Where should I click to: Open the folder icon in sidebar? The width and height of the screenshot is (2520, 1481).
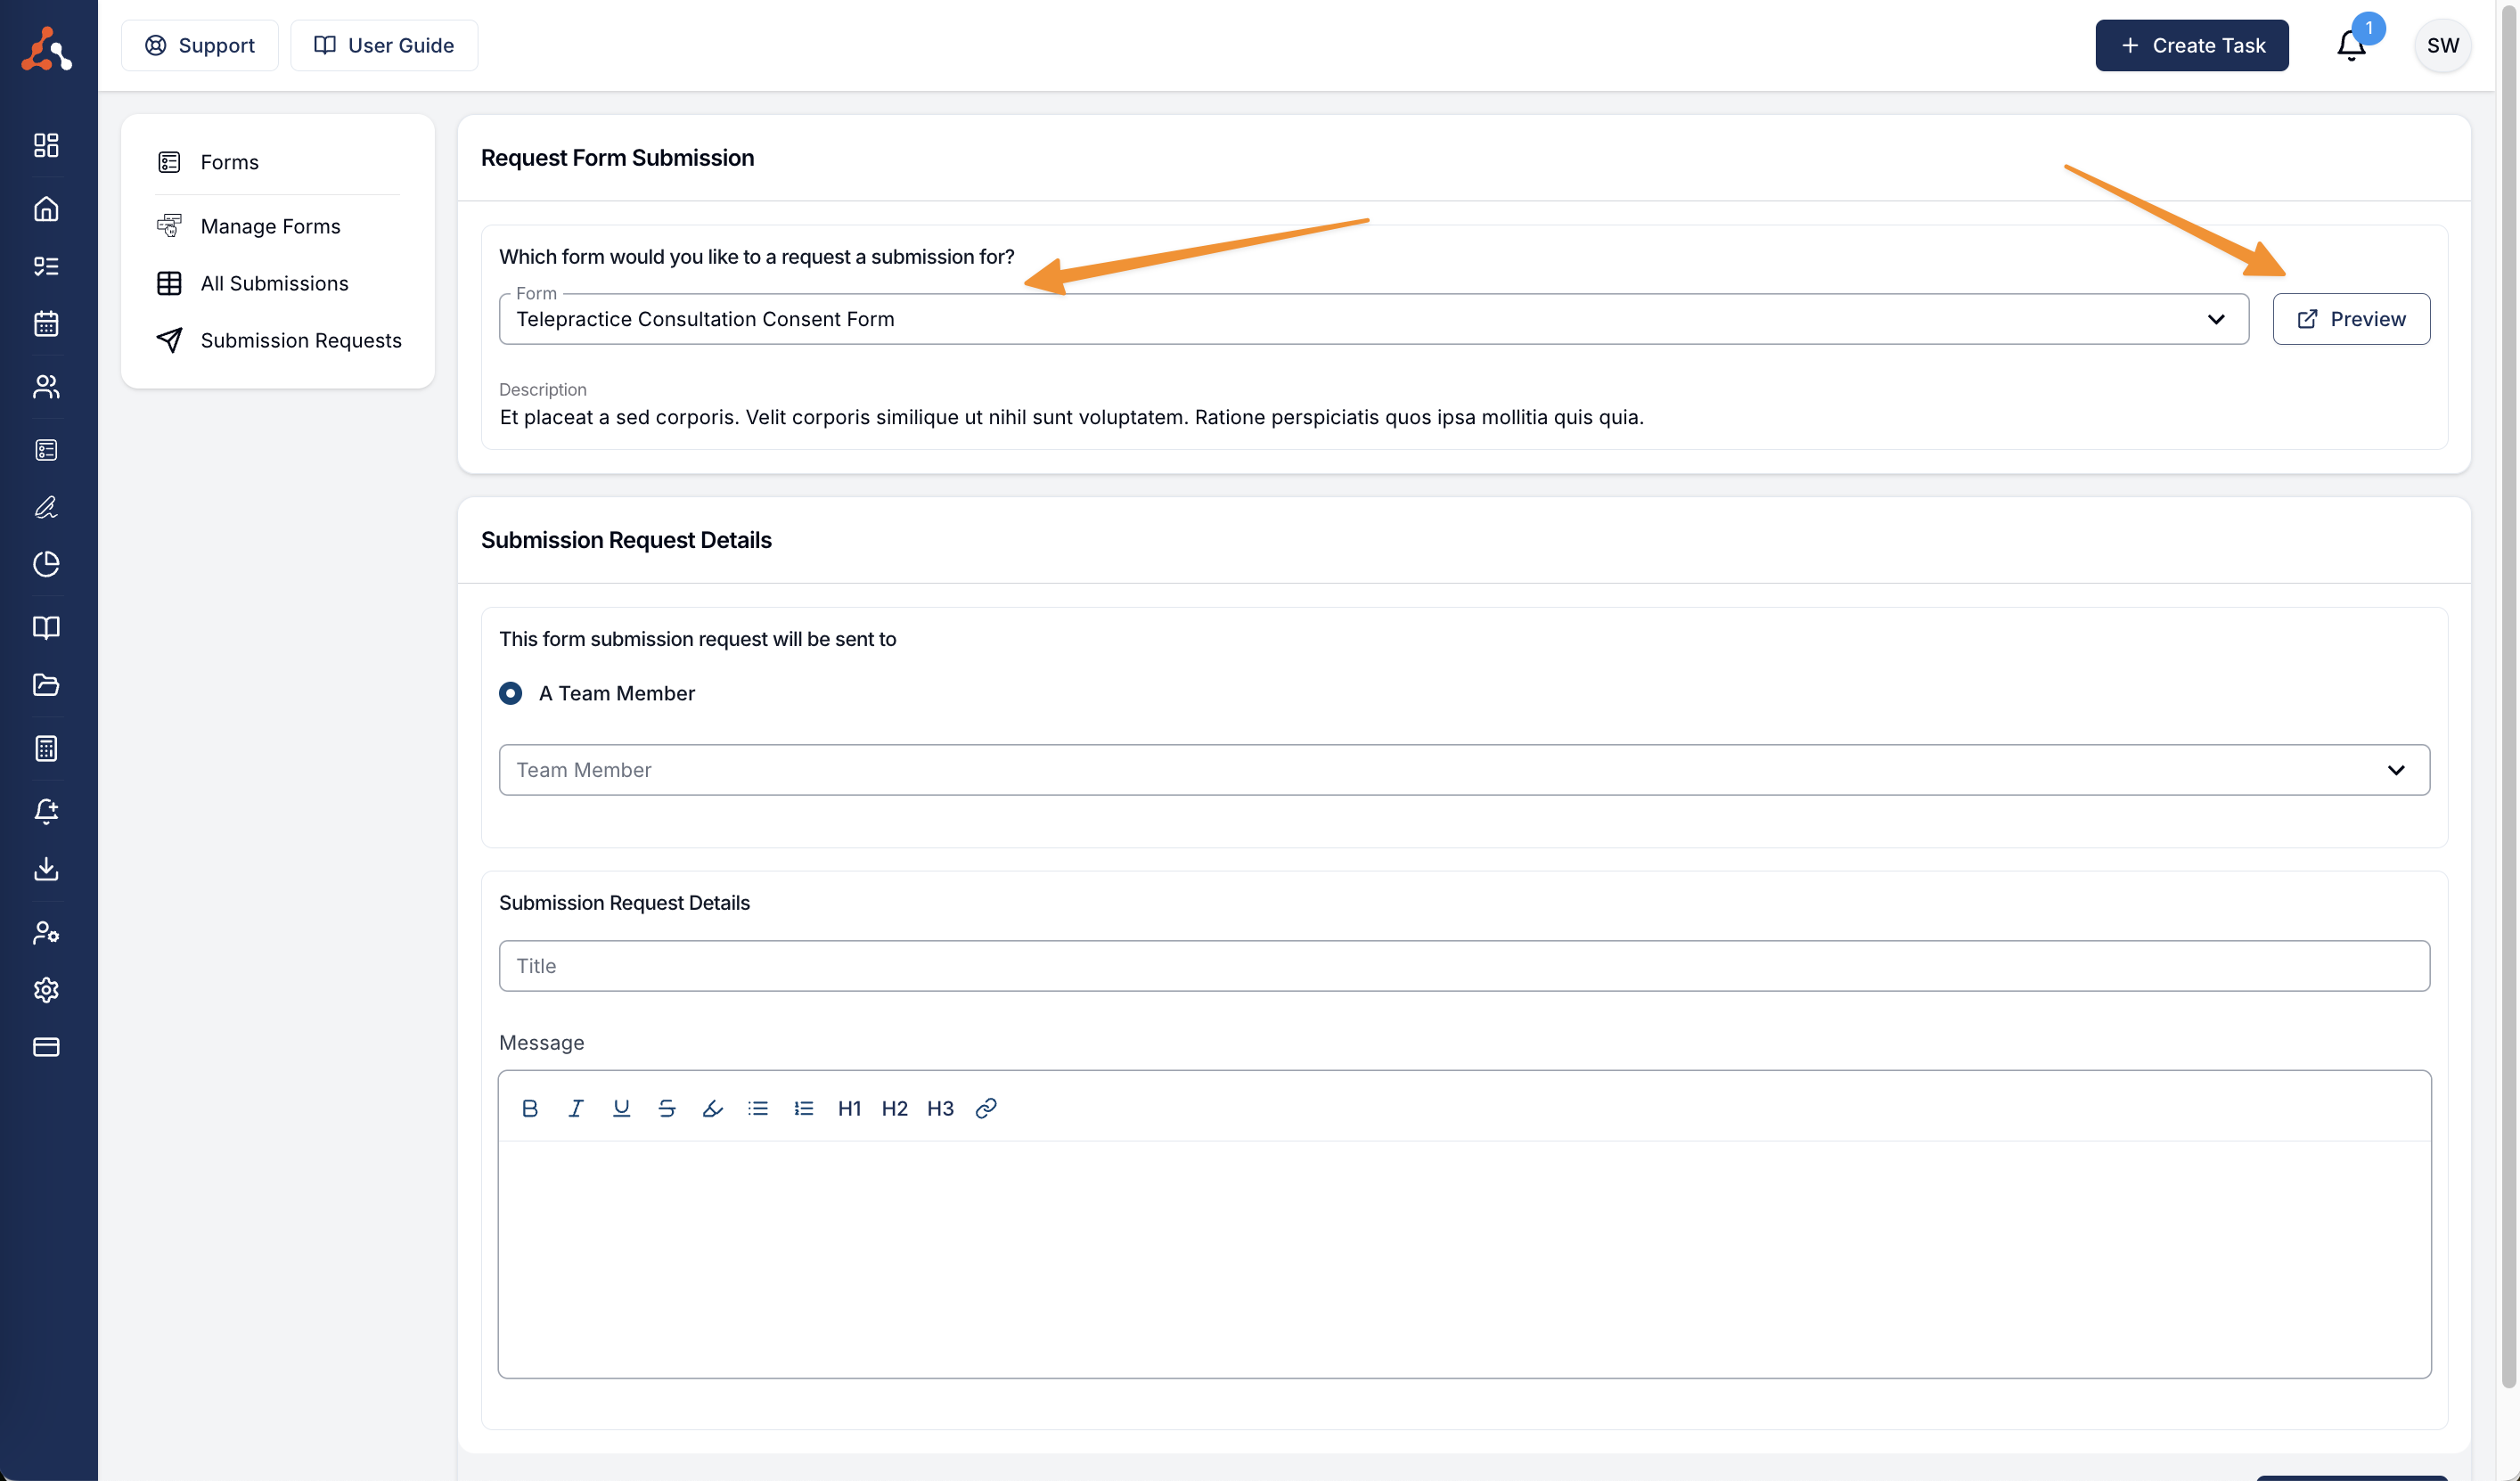tap(46, 684)
